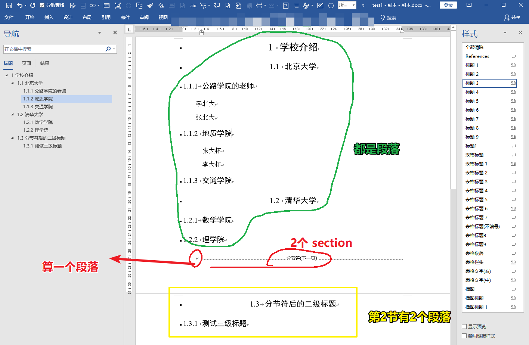529x345 pixels.
Task: Open the 文件 menu tab
Action: (x=9, y=18)
